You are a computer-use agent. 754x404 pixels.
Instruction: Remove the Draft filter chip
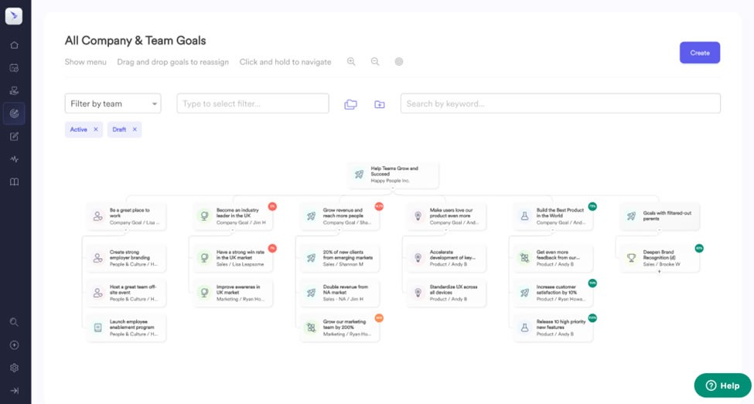tap(135, 129)
